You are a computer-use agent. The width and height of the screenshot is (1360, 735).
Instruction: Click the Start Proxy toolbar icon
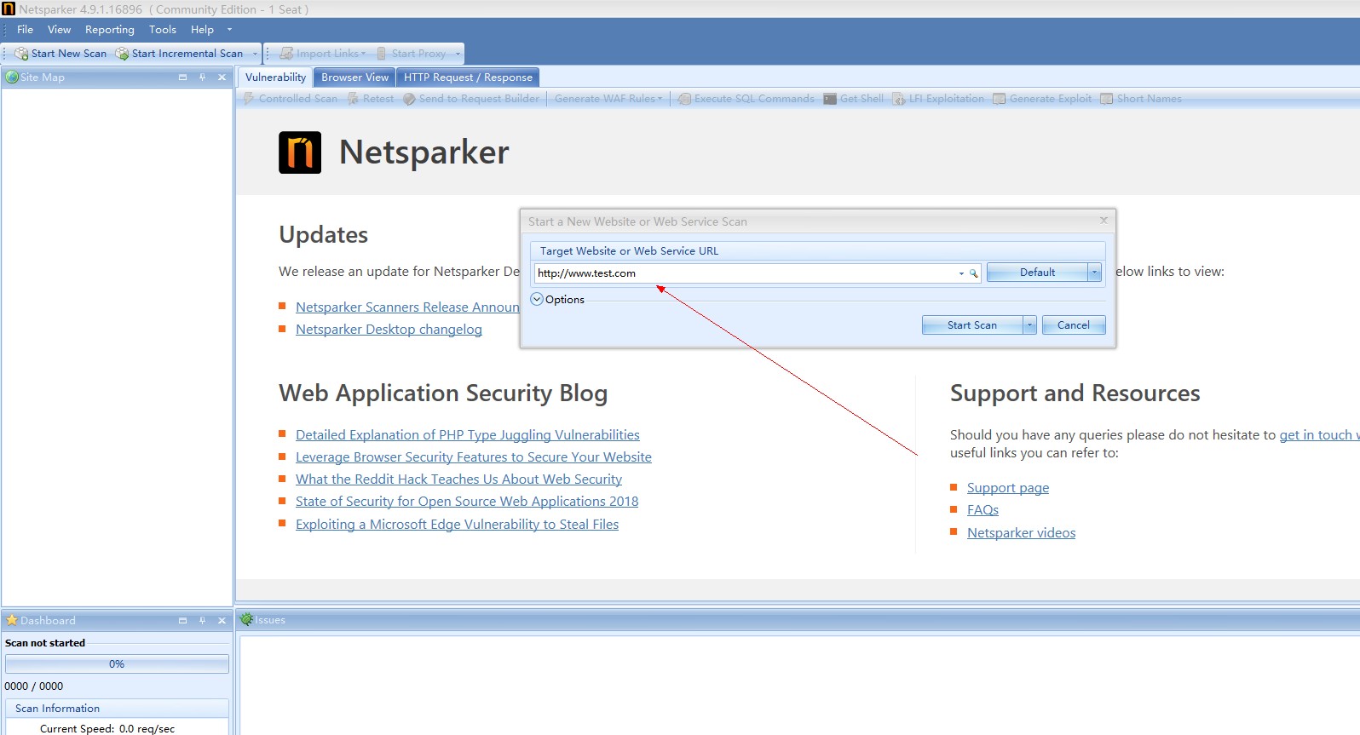382,54
